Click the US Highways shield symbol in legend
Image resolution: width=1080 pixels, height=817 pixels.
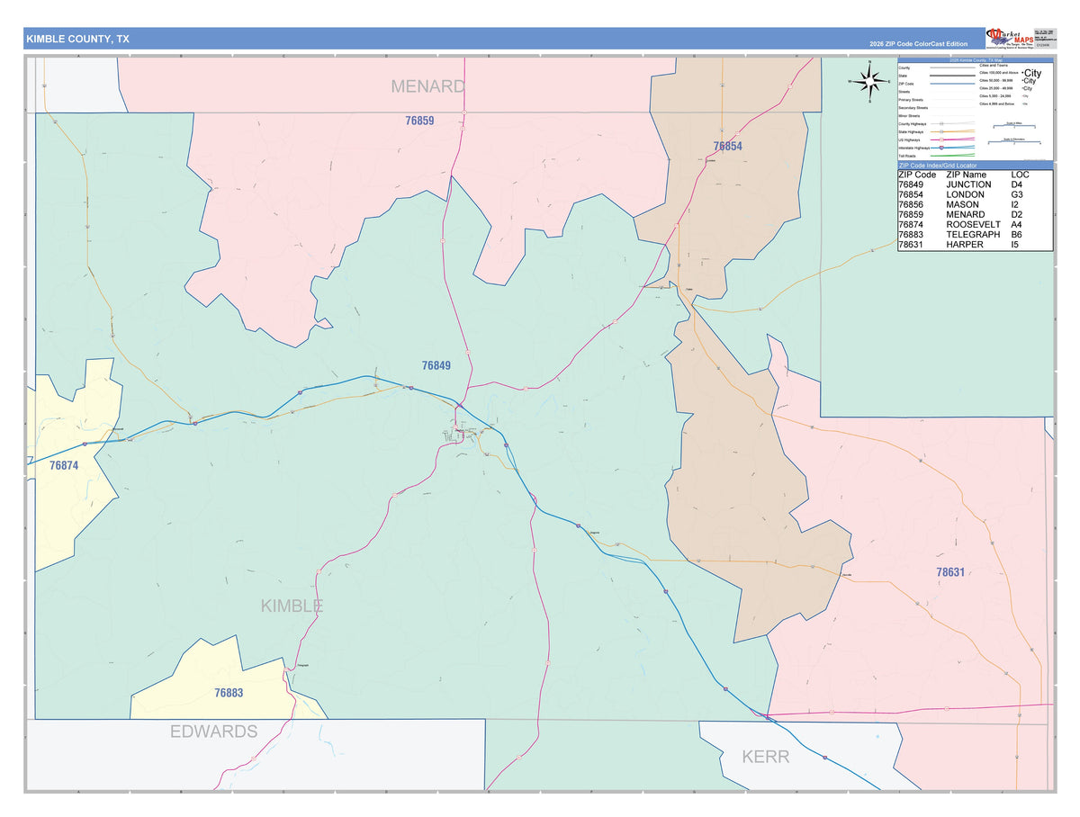tap(941, 139)
